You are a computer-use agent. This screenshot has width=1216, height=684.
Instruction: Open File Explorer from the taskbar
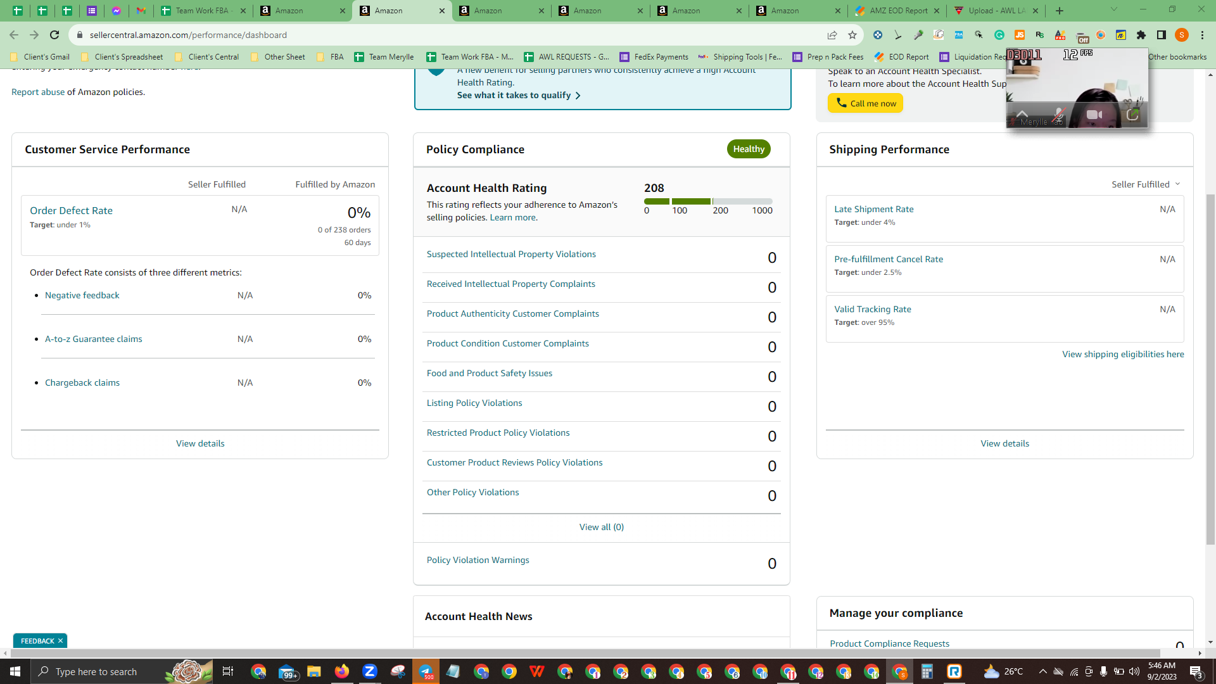pos(313,671)
